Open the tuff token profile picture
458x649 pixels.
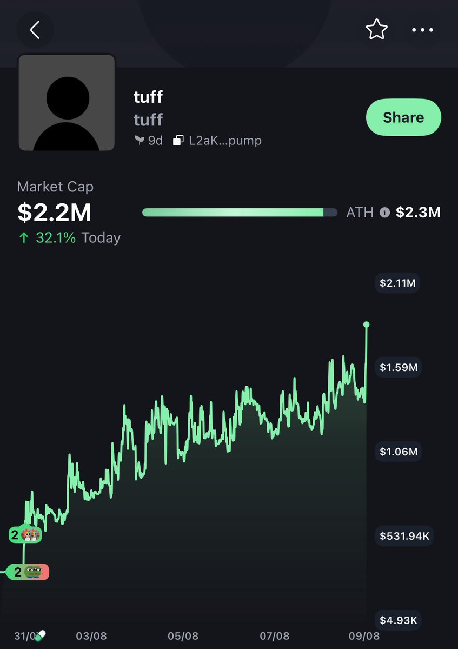(67, 102)
